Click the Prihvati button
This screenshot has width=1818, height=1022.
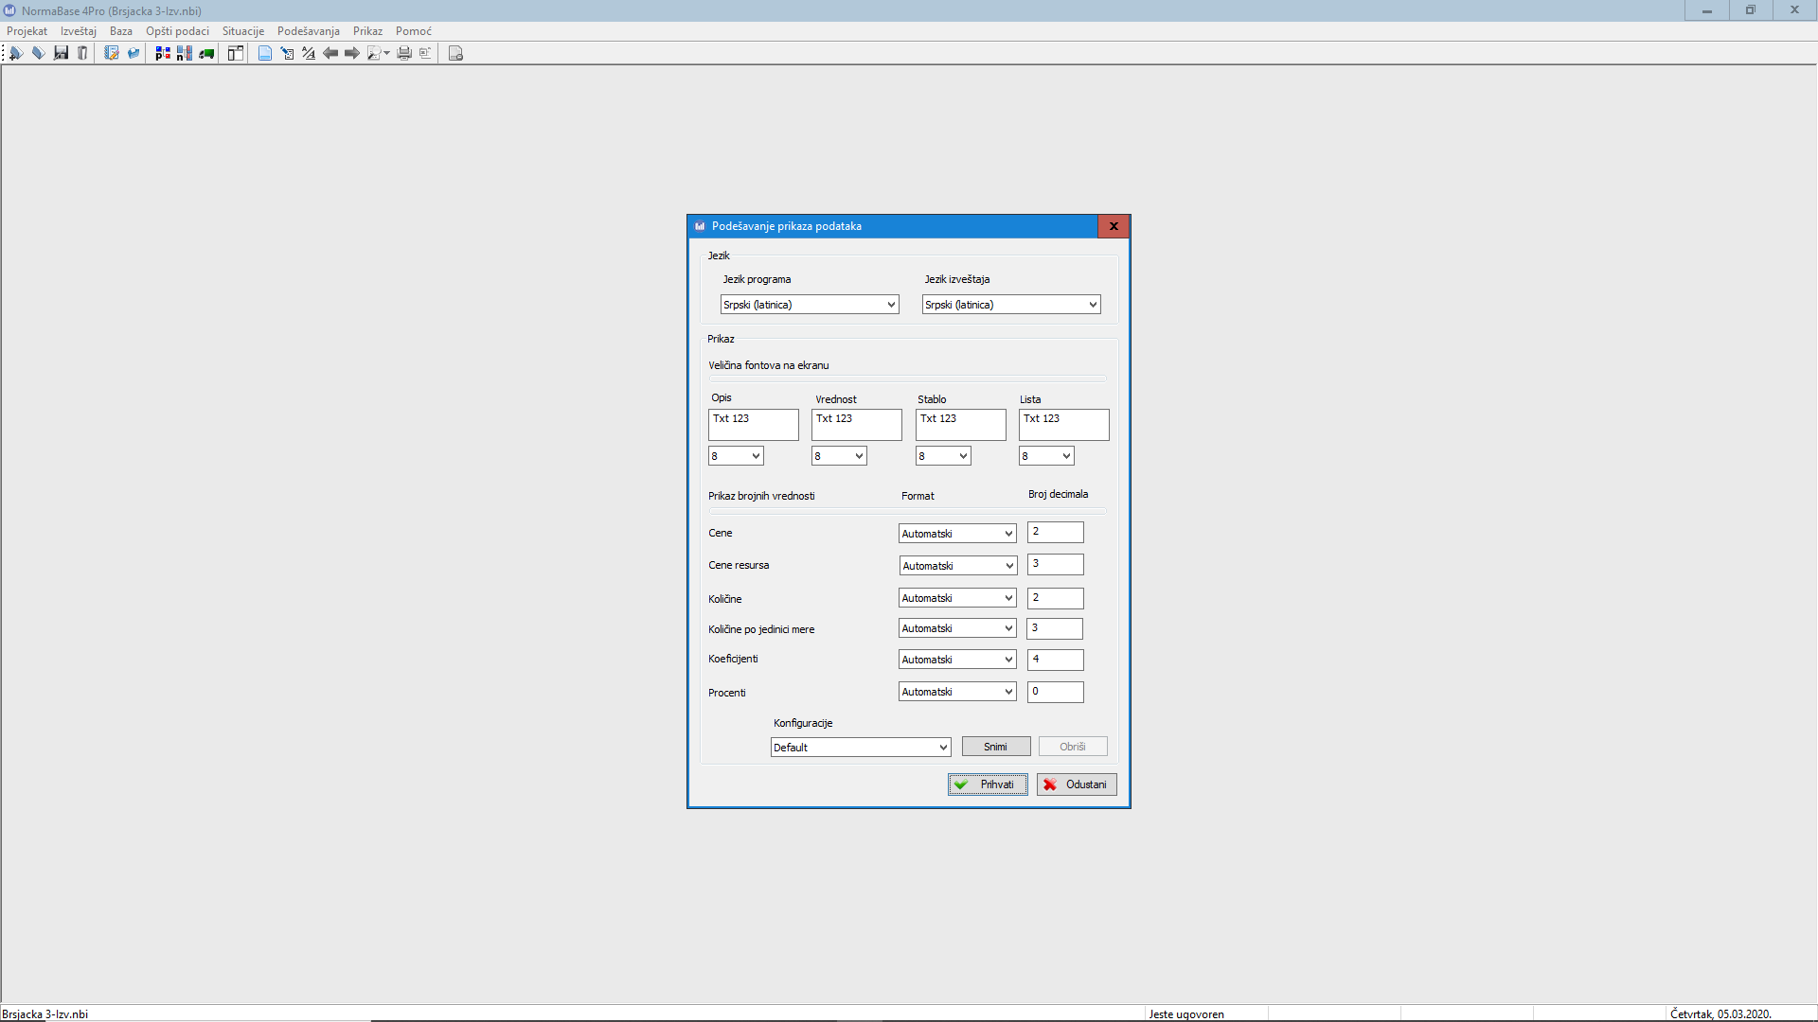pos(988,784)
